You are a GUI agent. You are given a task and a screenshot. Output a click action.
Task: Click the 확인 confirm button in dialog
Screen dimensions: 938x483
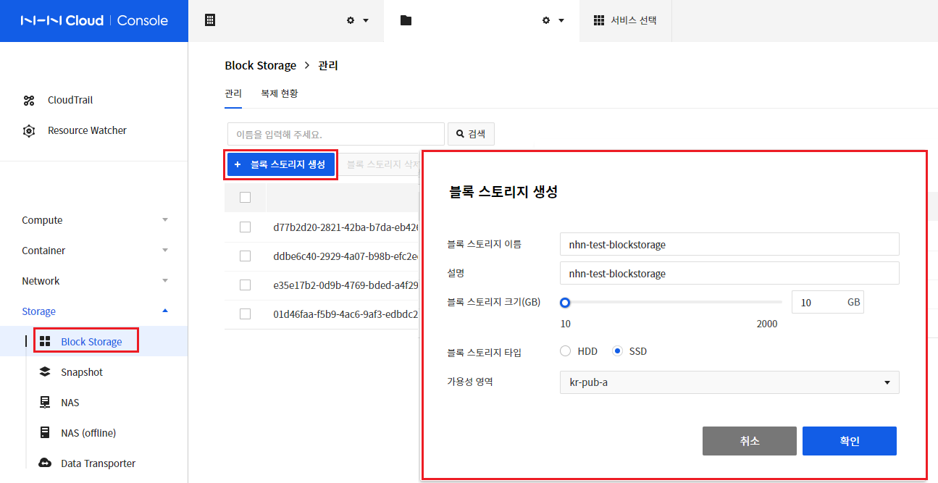point(850,441)
